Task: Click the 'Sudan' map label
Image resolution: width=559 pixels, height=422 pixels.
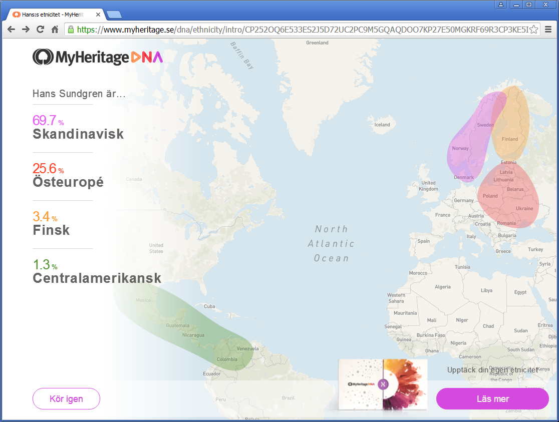Action: 521,331
